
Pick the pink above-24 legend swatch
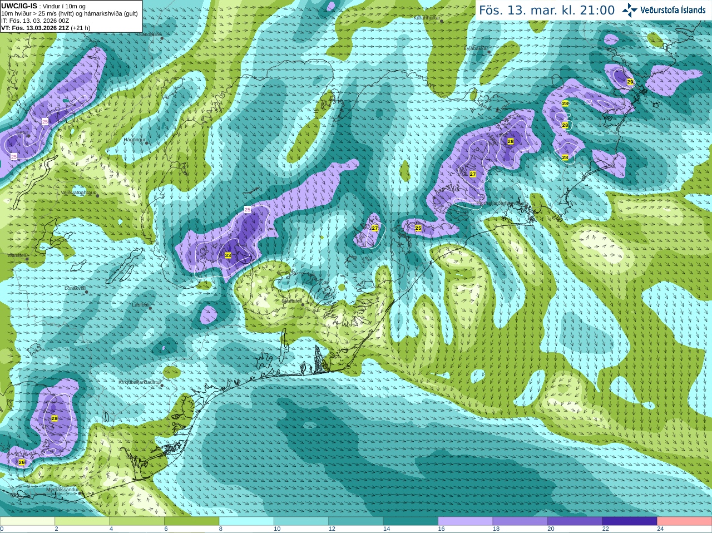click(685, 521)
